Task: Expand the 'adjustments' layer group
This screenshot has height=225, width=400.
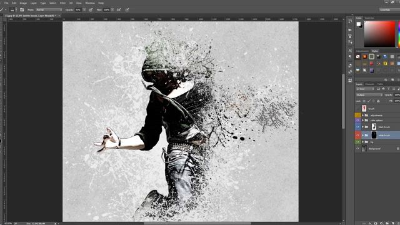Action: (x=362, y=115)
